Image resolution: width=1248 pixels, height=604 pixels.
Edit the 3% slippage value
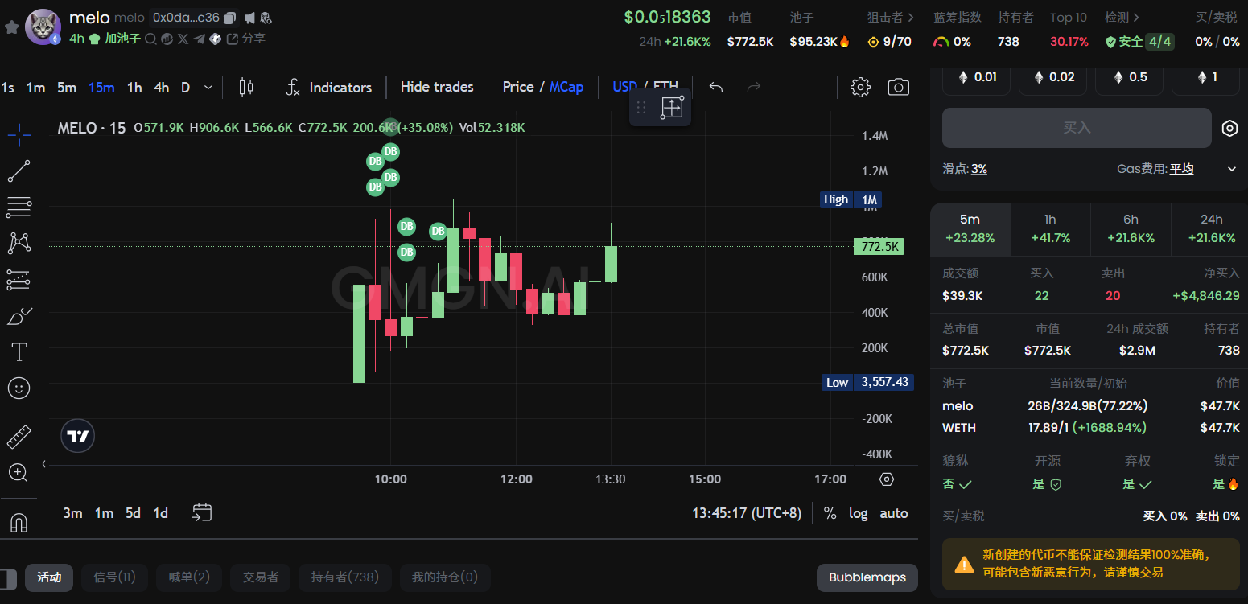pos(978,169)
